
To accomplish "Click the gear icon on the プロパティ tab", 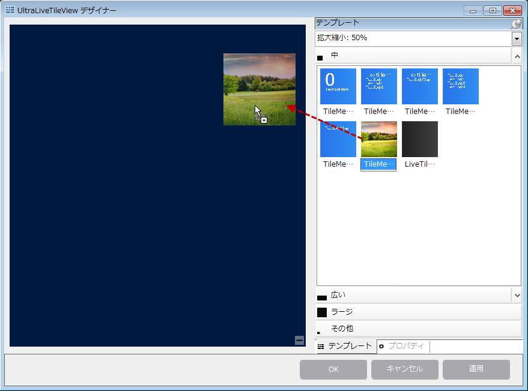I will (383, 347).
